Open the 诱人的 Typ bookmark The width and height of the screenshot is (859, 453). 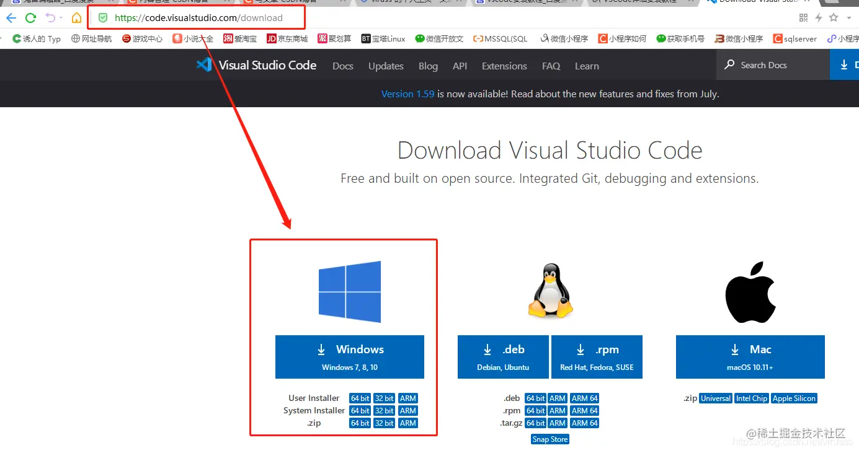pos(37,38)
